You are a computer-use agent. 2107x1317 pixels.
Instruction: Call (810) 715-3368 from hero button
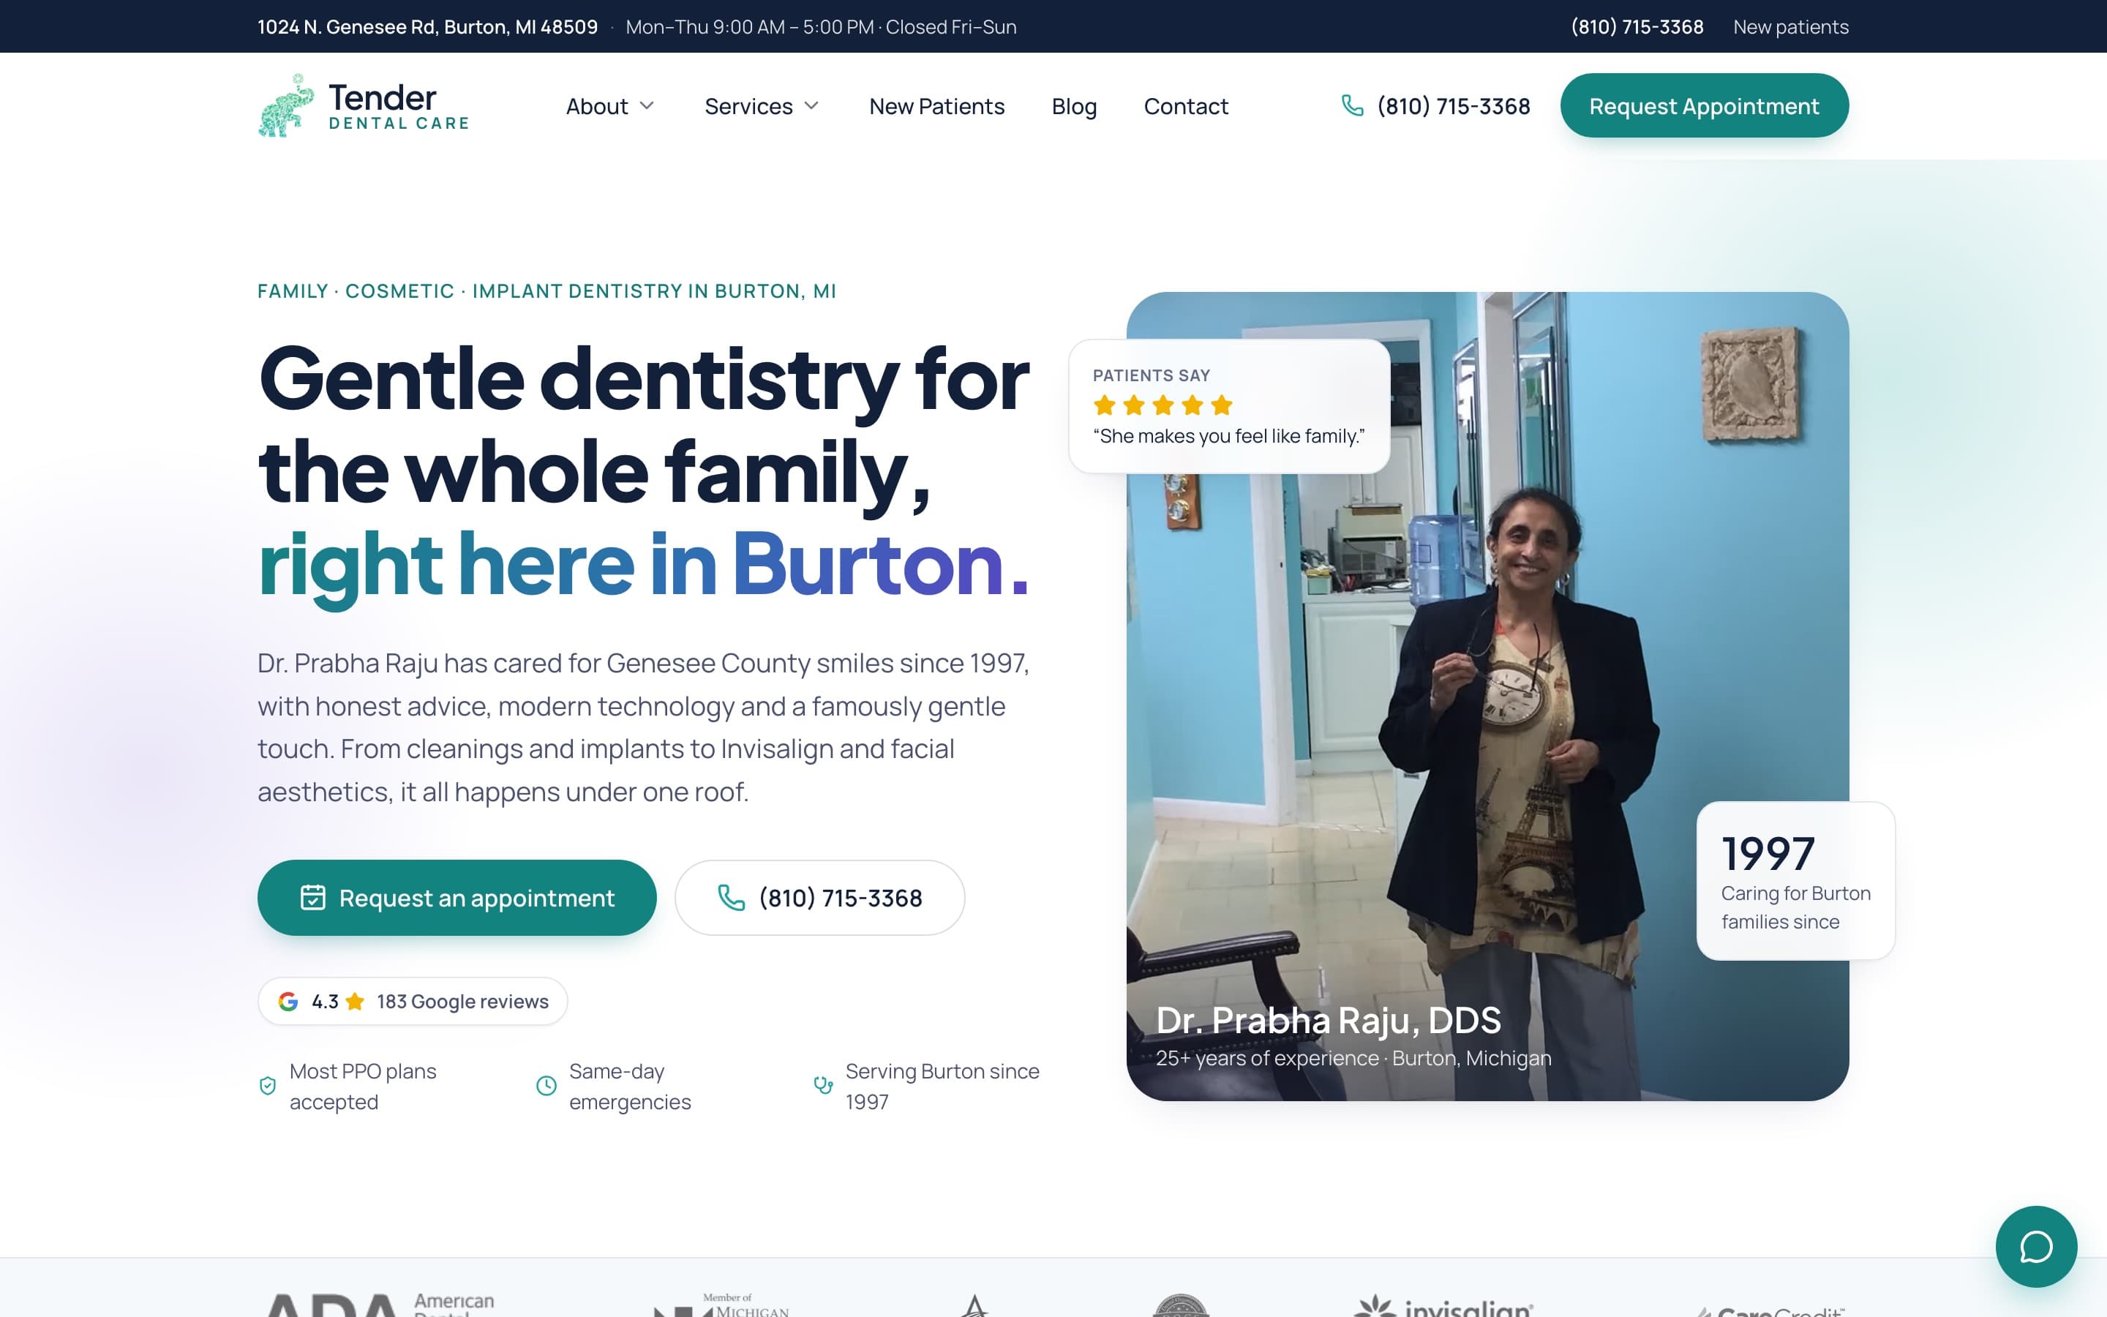[x=819, y=897]
